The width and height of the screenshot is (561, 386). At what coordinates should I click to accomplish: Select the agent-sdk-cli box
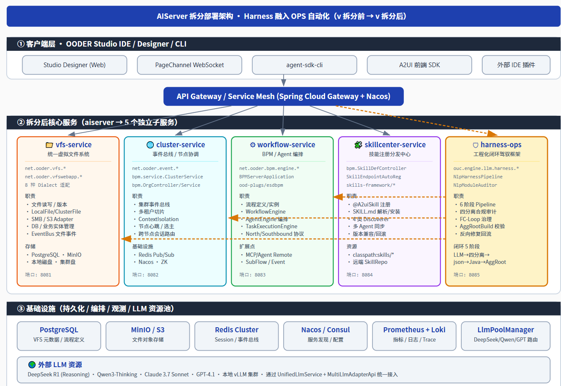305,65
